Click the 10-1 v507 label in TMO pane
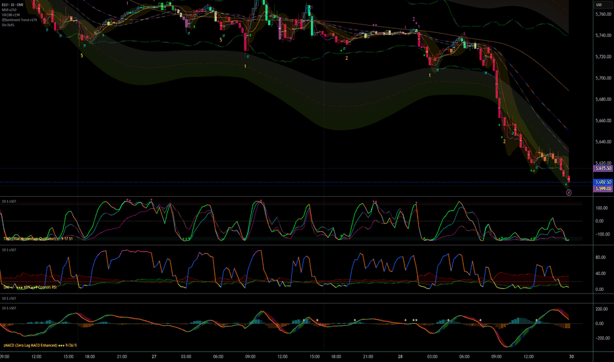Viewport: 614px width, 362px height. (x=9, y=201)
